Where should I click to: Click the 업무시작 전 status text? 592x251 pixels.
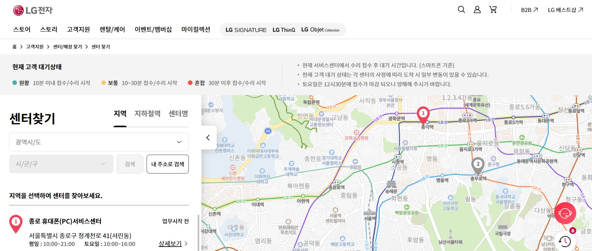176,221
